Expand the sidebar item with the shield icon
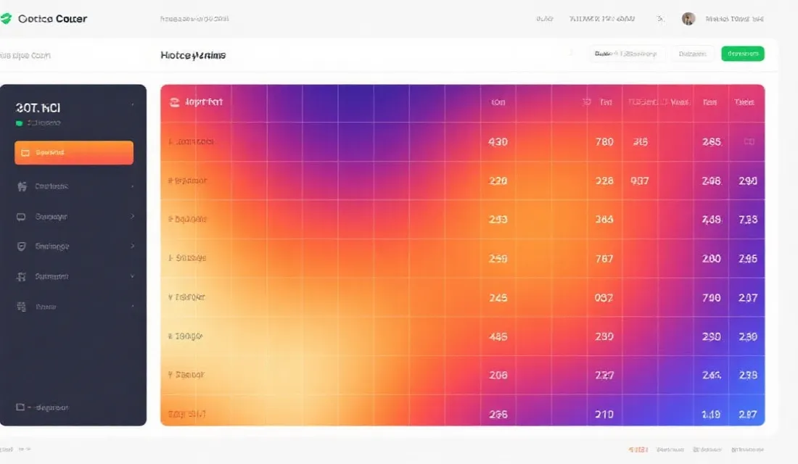The image size is (798, 464). [132, 246]
